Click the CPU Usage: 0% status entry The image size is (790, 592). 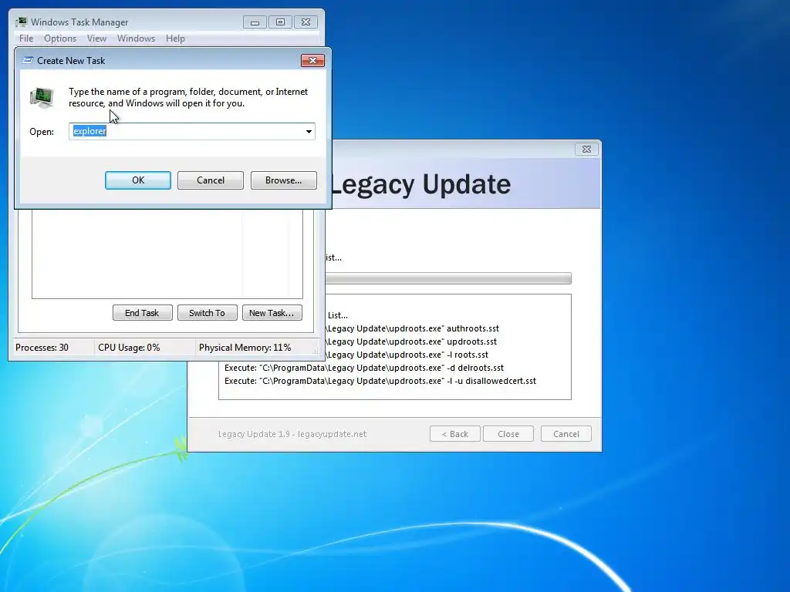coord(129,348)
